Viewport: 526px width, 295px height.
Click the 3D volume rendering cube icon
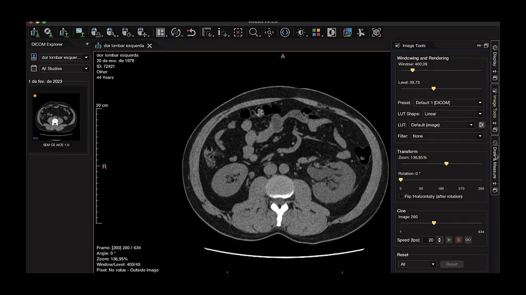(376, 32)
